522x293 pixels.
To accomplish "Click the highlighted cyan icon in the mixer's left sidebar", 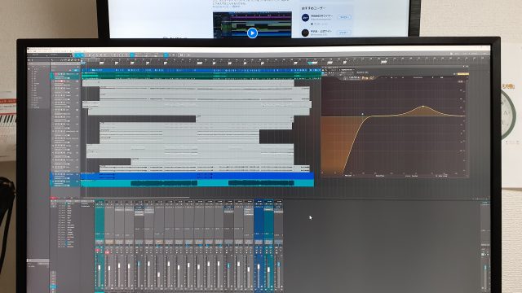I will 53,286.
